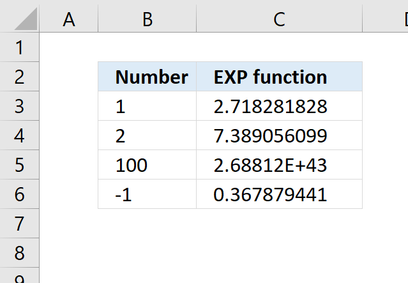
Task: Click the Number header cell
Action: pos(147,77)
